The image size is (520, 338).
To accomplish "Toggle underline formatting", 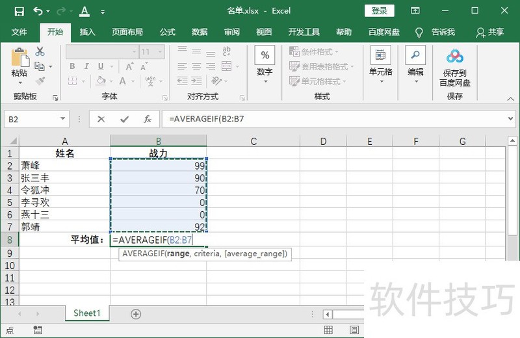I will click(x=101, y=66).
